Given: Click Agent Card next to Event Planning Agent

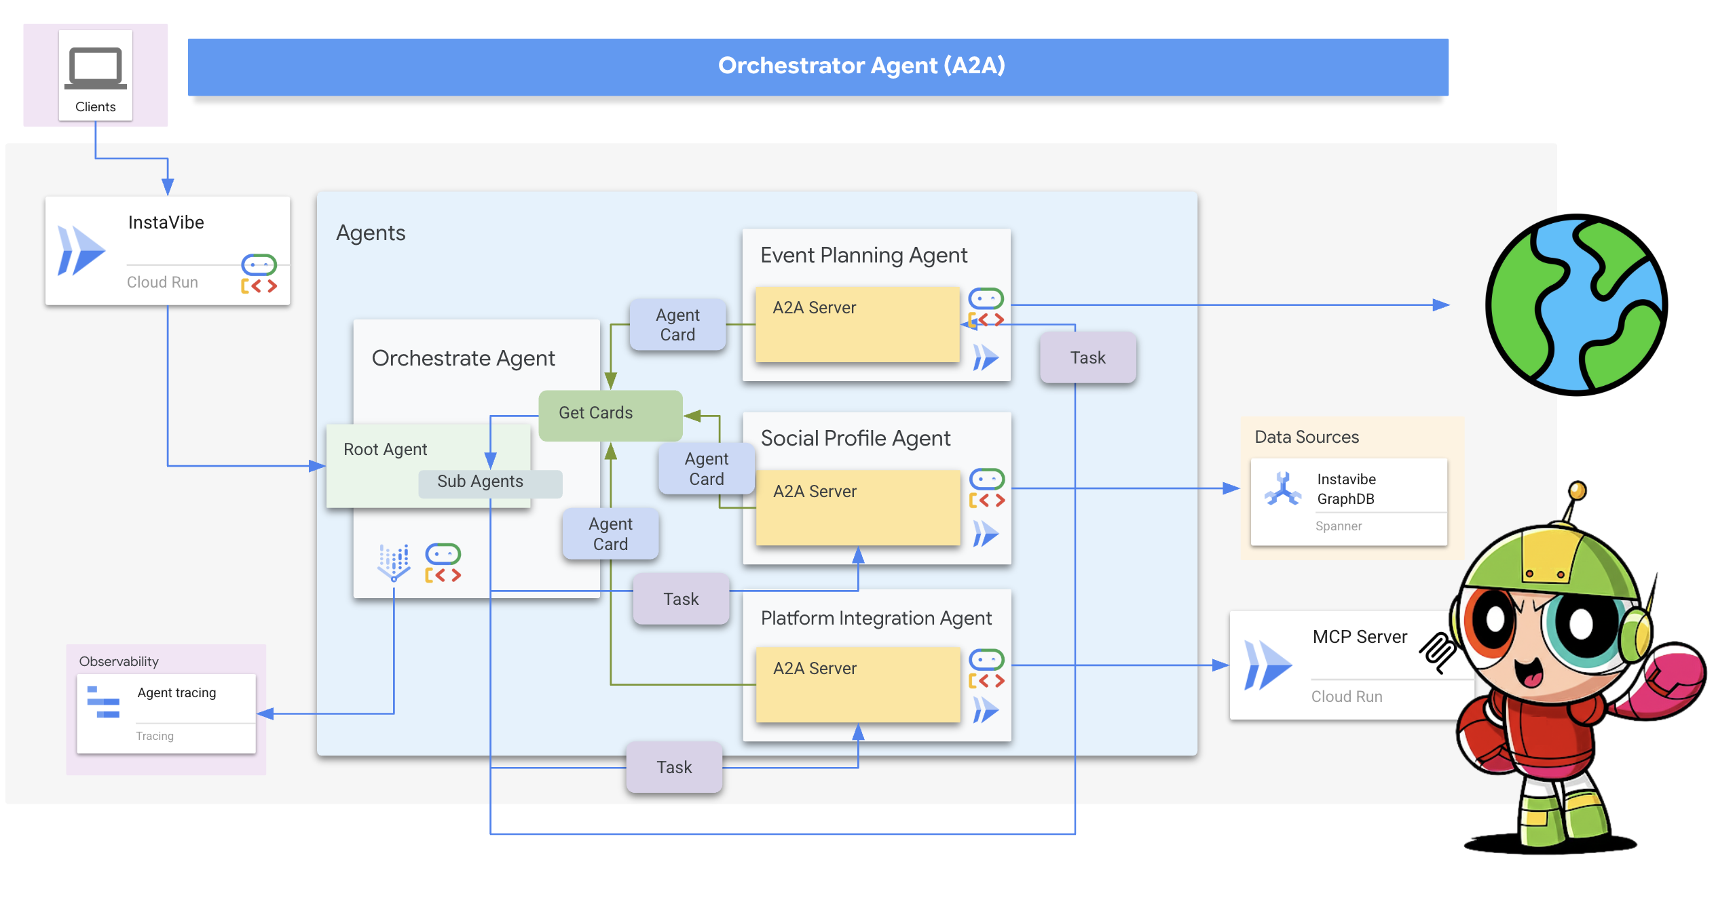Looking at the screenshot, I should click(x=677, y=325).
